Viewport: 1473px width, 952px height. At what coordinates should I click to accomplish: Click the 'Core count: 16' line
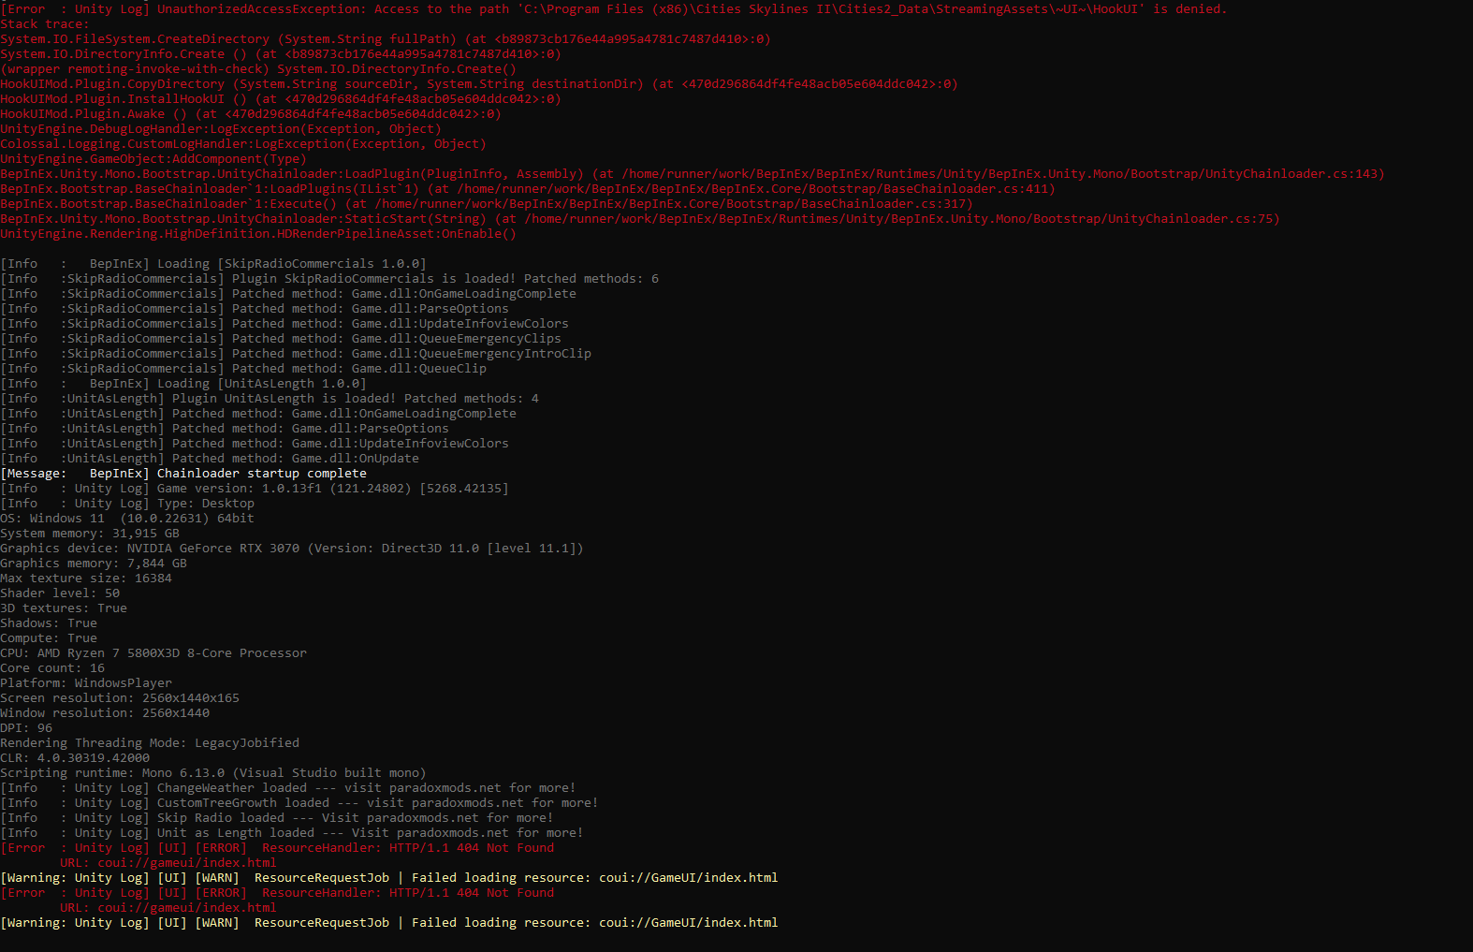(52, 668)
